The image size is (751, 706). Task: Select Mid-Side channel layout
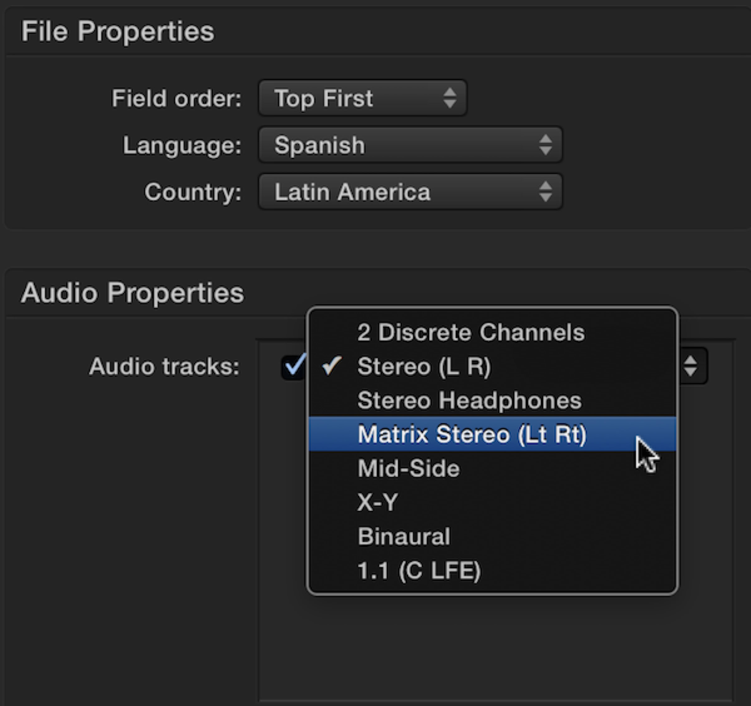pyautogui.click(x=408, y=468)
